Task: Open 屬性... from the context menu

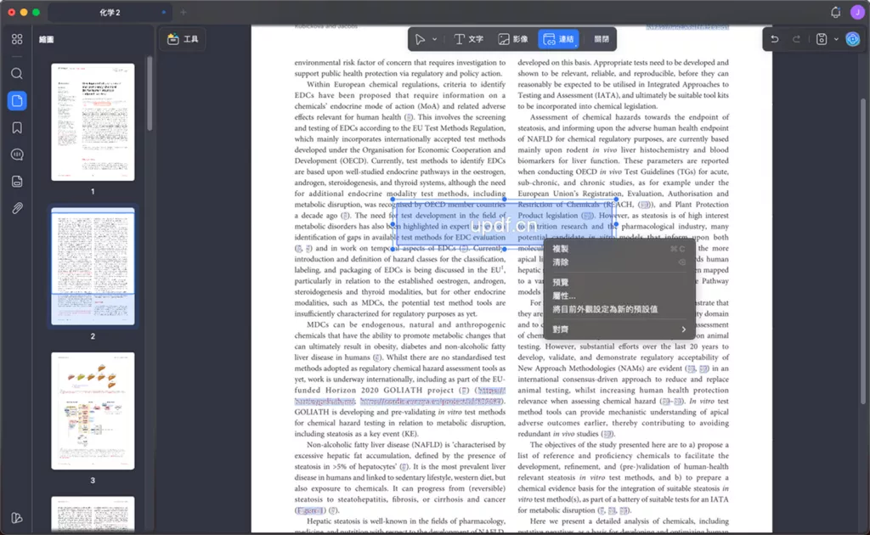Action: tap(619, 296)
